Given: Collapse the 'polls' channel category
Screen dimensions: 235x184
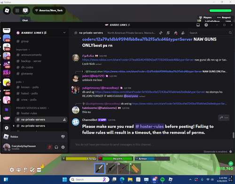Looking at the screenshot, I should tap(20, 82).
